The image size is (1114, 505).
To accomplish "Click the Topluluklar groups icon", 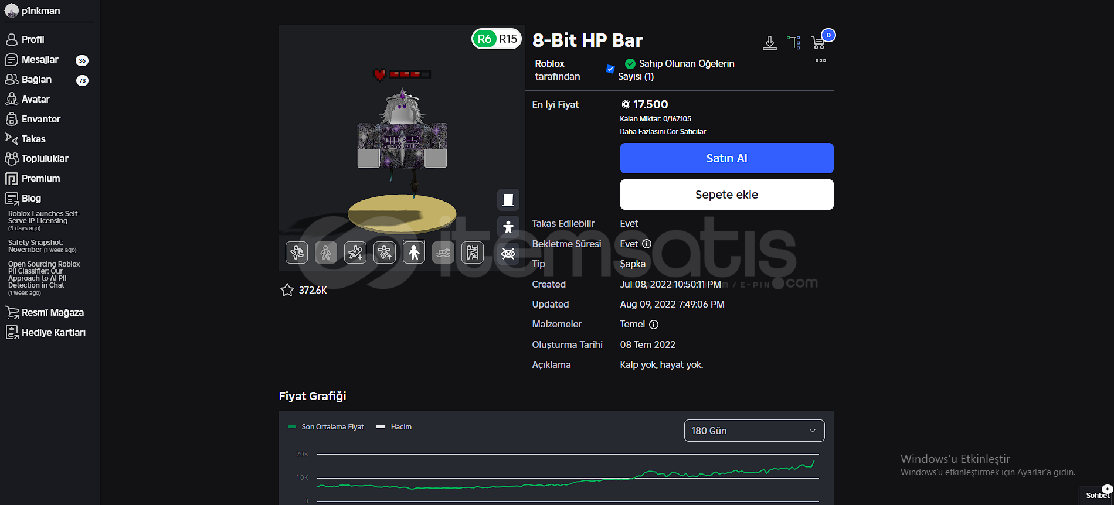I will [12, 158].
